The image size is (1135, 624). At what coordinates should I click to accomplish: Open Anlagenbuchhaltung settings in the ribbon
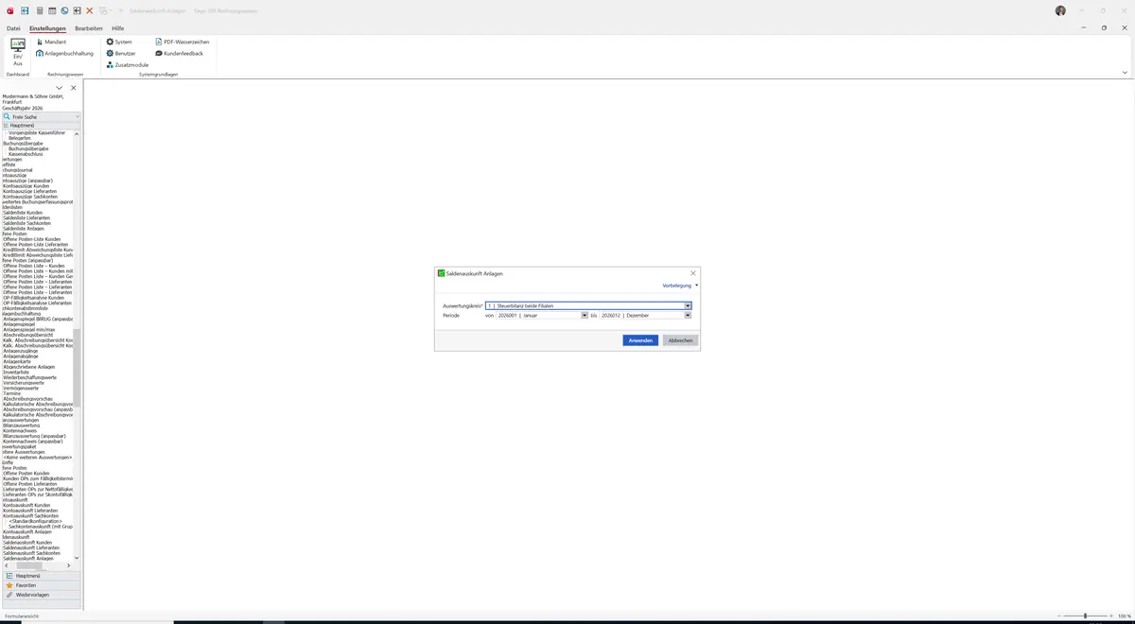point(66,54)
